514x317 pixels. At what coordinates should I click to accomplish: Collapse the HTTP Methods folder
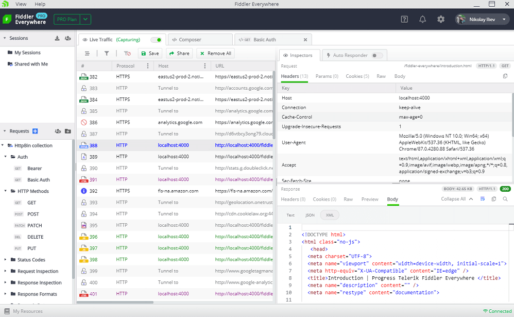[5, 191]
